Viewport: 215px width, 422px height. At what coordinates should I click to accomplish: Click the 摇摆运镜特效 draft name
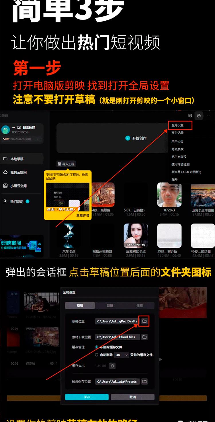tap(102, 251)
